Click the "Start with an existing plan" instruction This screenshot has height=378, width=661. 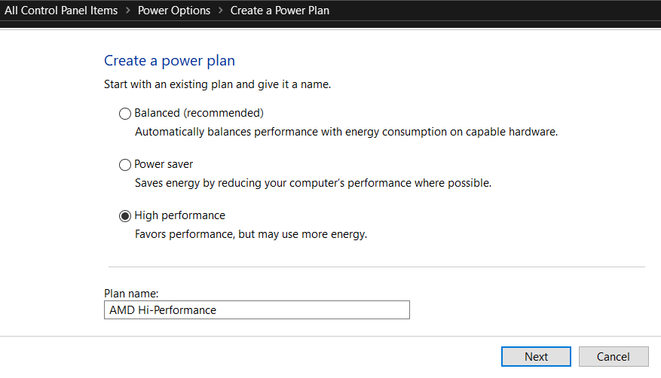(x=217, y=84)
